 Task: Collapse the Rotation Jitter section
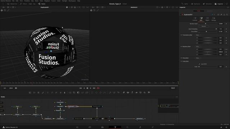point(181,47)
